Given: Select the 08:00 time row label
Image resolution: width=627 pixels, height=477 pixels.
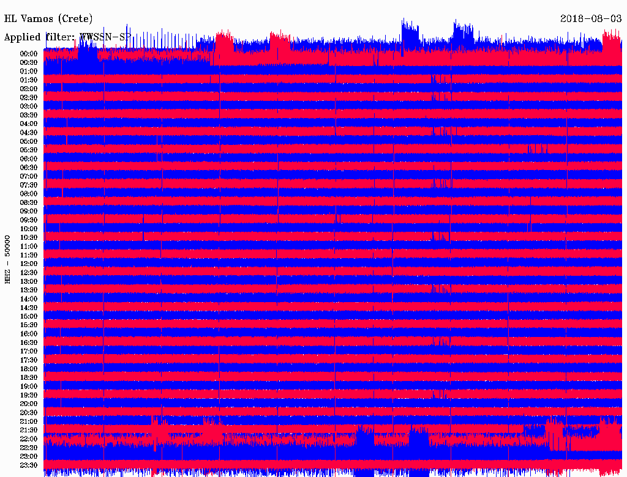Looking at the screenshot, I should coord(29,194).
